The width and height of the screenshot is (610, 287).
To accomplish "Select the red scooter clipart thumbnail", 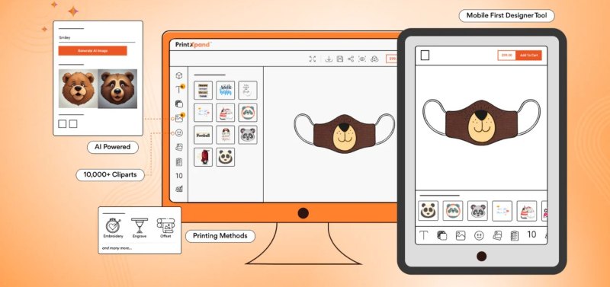I will tap(204, 157).
